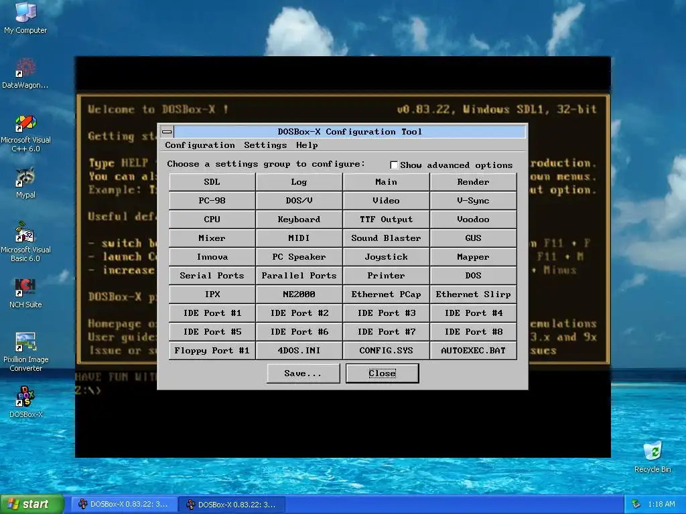Open the CPU settings group

pyautogui.click(x=212, y=220)
